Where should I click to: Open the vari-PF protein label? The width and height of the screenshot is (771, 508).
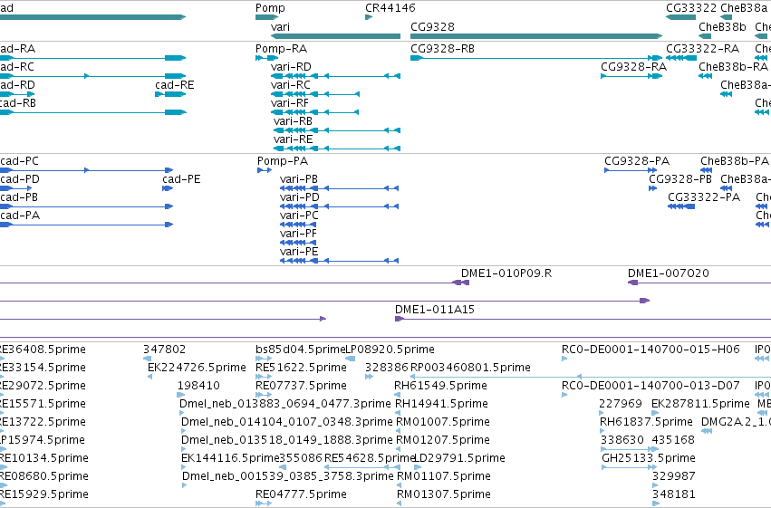[x=298, y=234]
